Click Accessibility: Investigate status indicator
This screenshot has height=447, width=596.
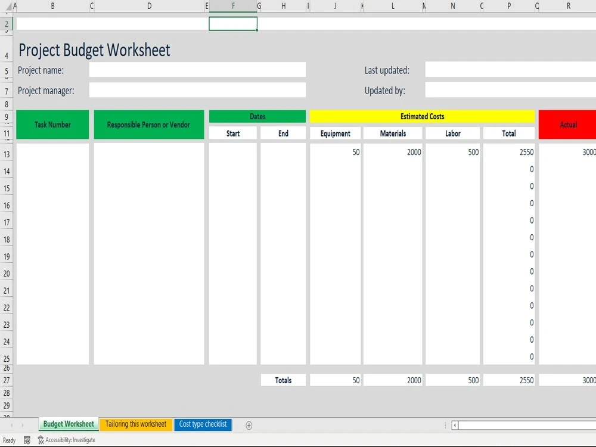pyautogui.click(x=67, y=440)
